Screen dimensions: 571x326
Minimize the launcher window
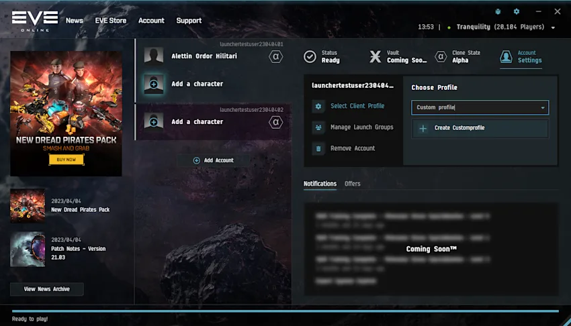538,11
